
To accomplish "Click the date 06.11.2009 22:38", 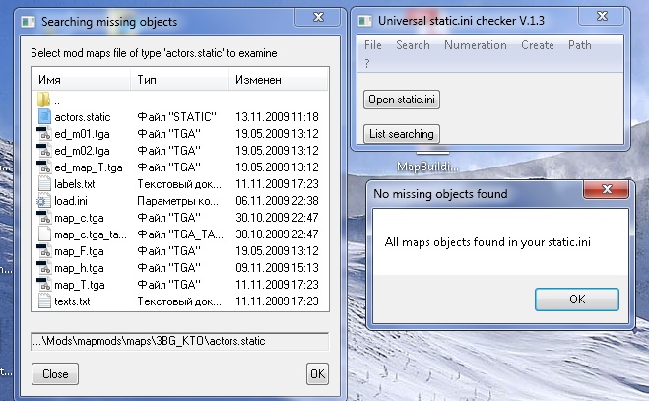I will coord(277,201).
